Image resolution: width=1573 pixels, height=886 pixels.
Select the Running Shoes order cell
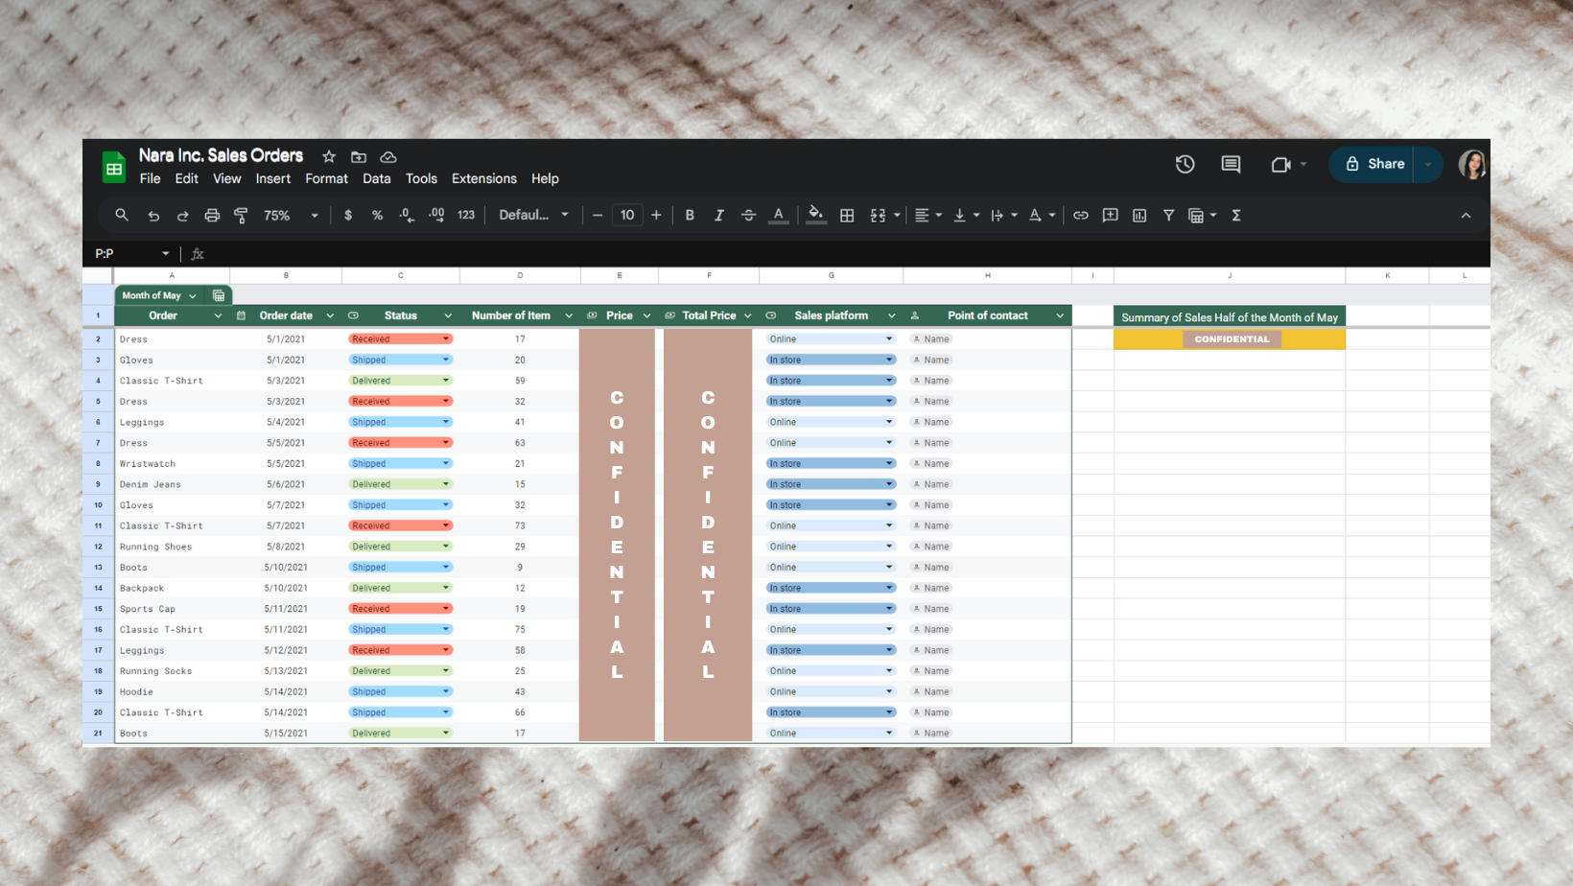pyautogui.click(x=173, y=547)
